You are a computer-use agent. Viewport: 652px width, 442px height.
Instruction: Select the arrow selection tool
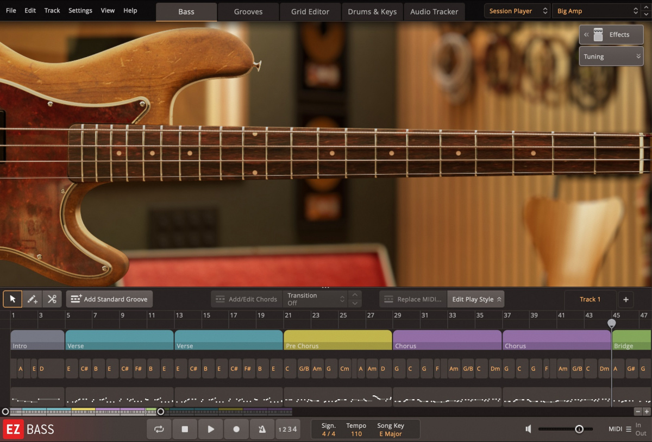click(x=12, y=299)
